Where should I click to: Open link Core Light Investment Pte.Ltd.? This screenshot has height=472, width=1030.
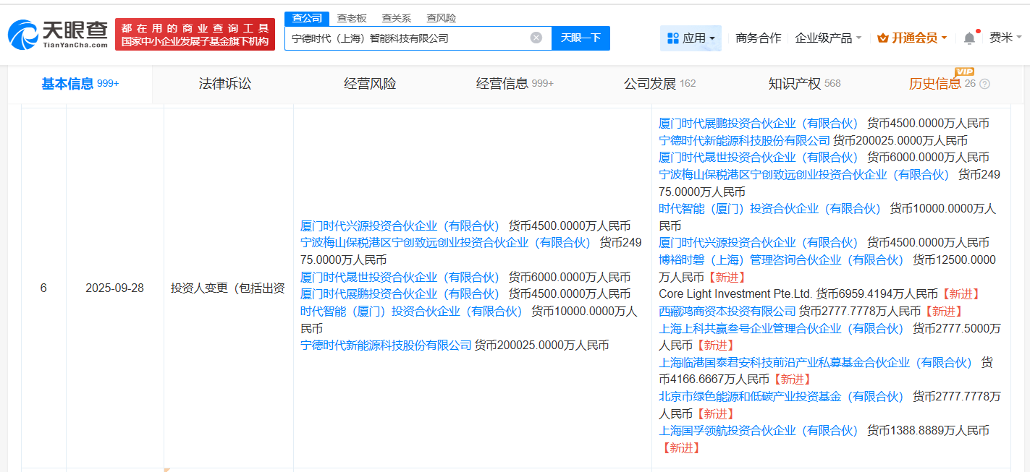[749, 294]
